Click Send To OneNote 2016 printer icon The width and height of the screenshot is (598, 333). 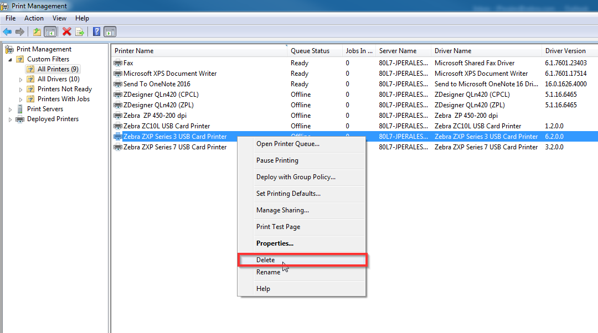[x=118, y=84]
